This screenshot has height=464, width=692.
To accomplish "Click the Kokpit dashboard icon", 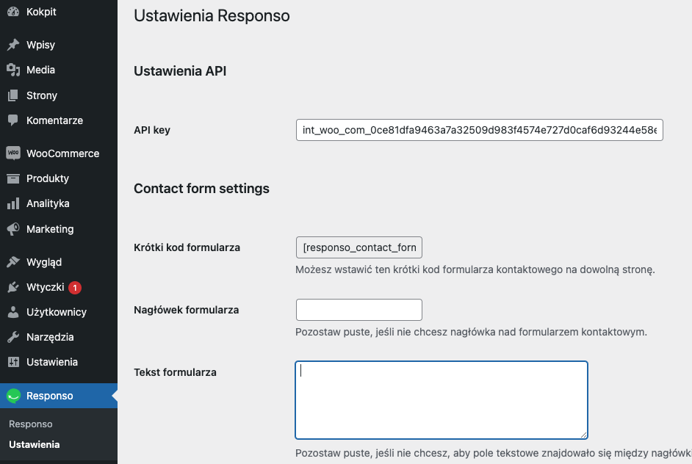I will pyautogui.click(x=13, y=12).
